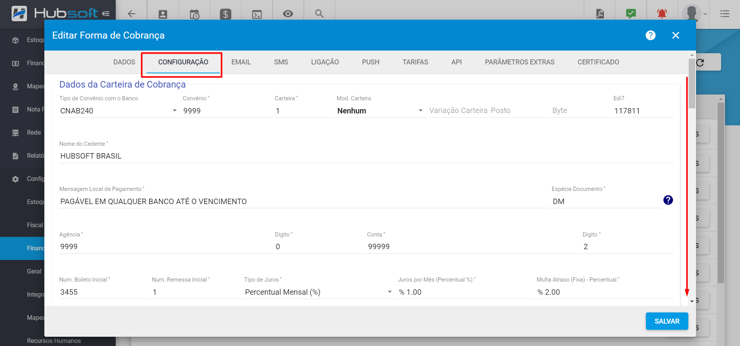Open the EMAIL tab
740x346 pixels.
[241, 62]
